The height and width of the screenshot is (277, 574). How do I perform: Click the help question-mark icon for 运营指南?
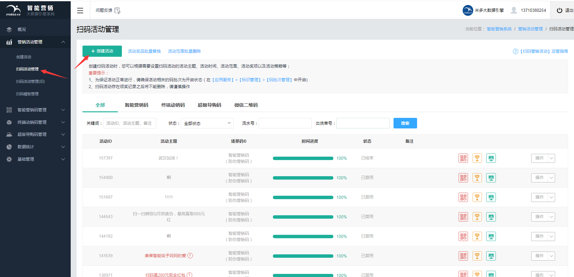pos(515,51)
